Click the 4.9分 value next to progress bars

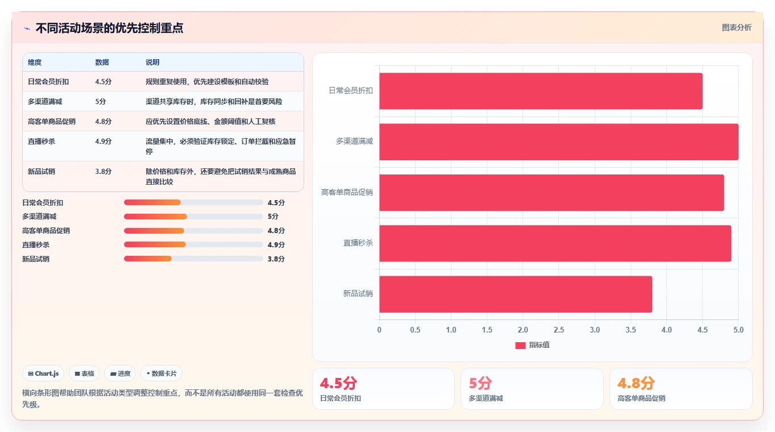(276, 245)
